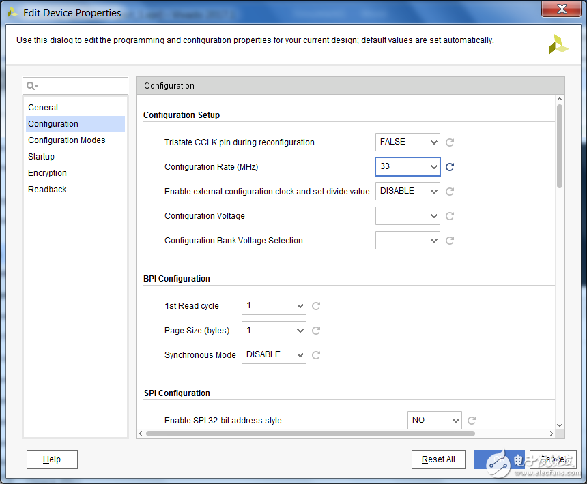Reset the Configuration Rate value to default
Screen dimensions: 587x484
(x=450, y=167)
